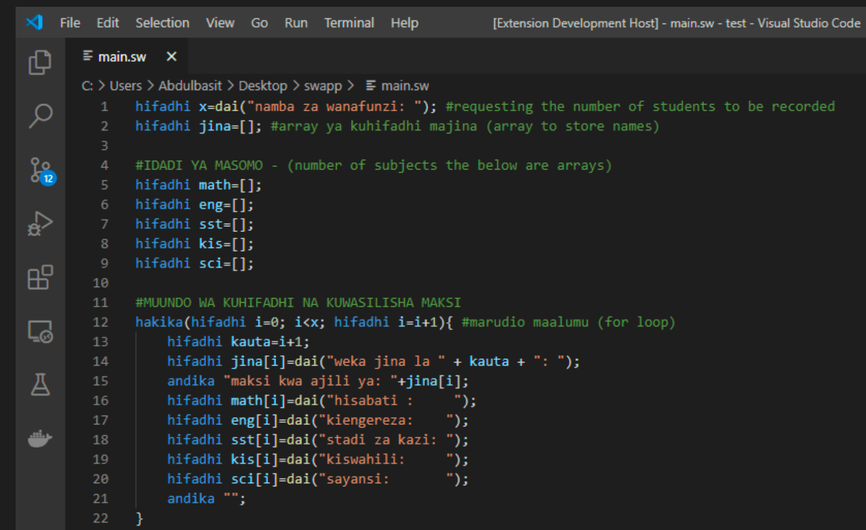Viewport: 866px width, 530px height.
Task: Select the main.sw editor tab
Action: coord(126,56)
